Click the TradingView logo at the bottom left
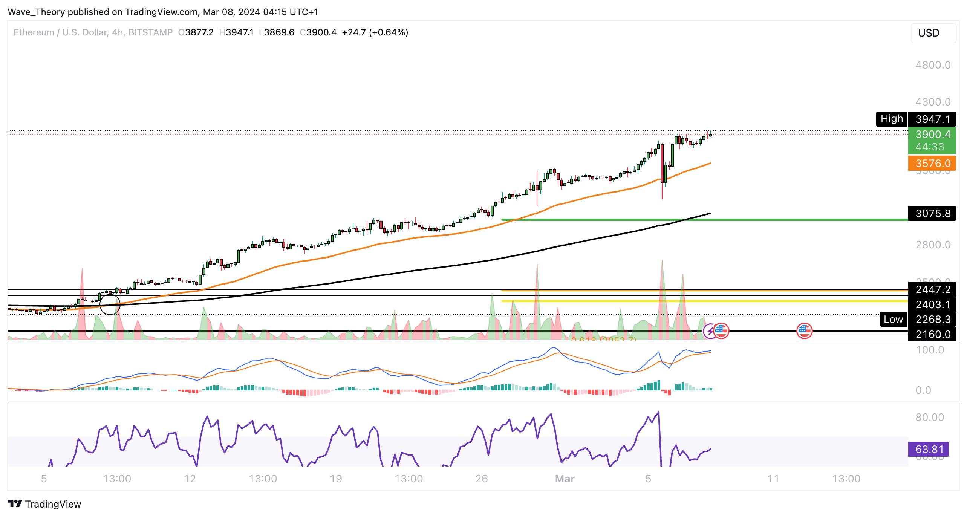 click(15, 504)
